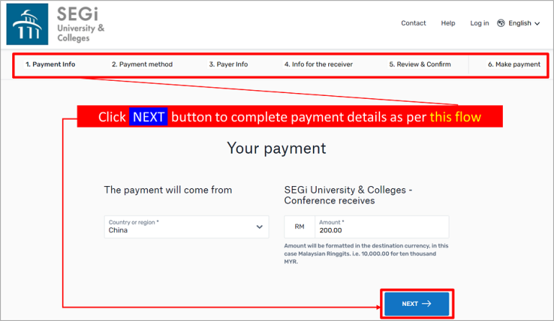Click the chevron in the China dropdown

click(260, 227)
